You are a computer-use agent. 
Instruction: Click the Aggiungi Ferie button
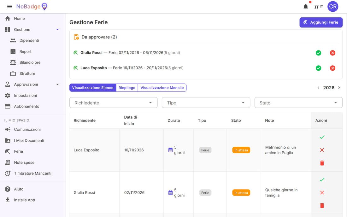[321, 22]
